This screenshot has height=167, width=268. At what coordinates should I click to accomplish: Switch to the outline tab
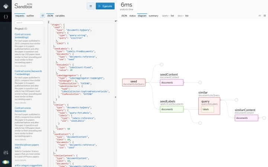click(30, 16)
